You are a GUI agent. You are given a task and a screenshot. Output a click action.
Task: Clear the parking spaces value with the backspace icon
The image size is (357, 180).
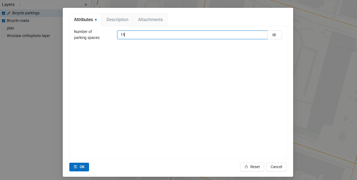[274, 35]
